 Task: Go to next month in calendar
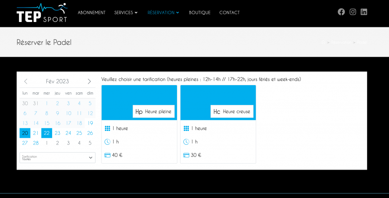click(89, 81)
